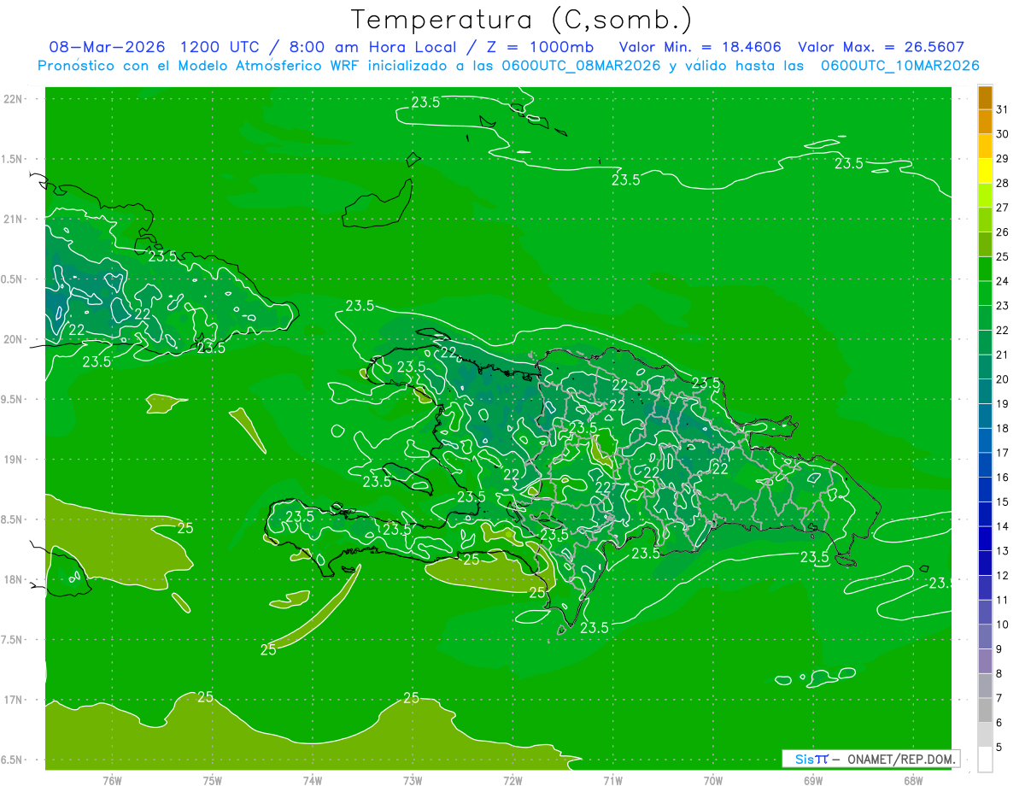
Task: Click legend value 19
Action: point(1002,403)
